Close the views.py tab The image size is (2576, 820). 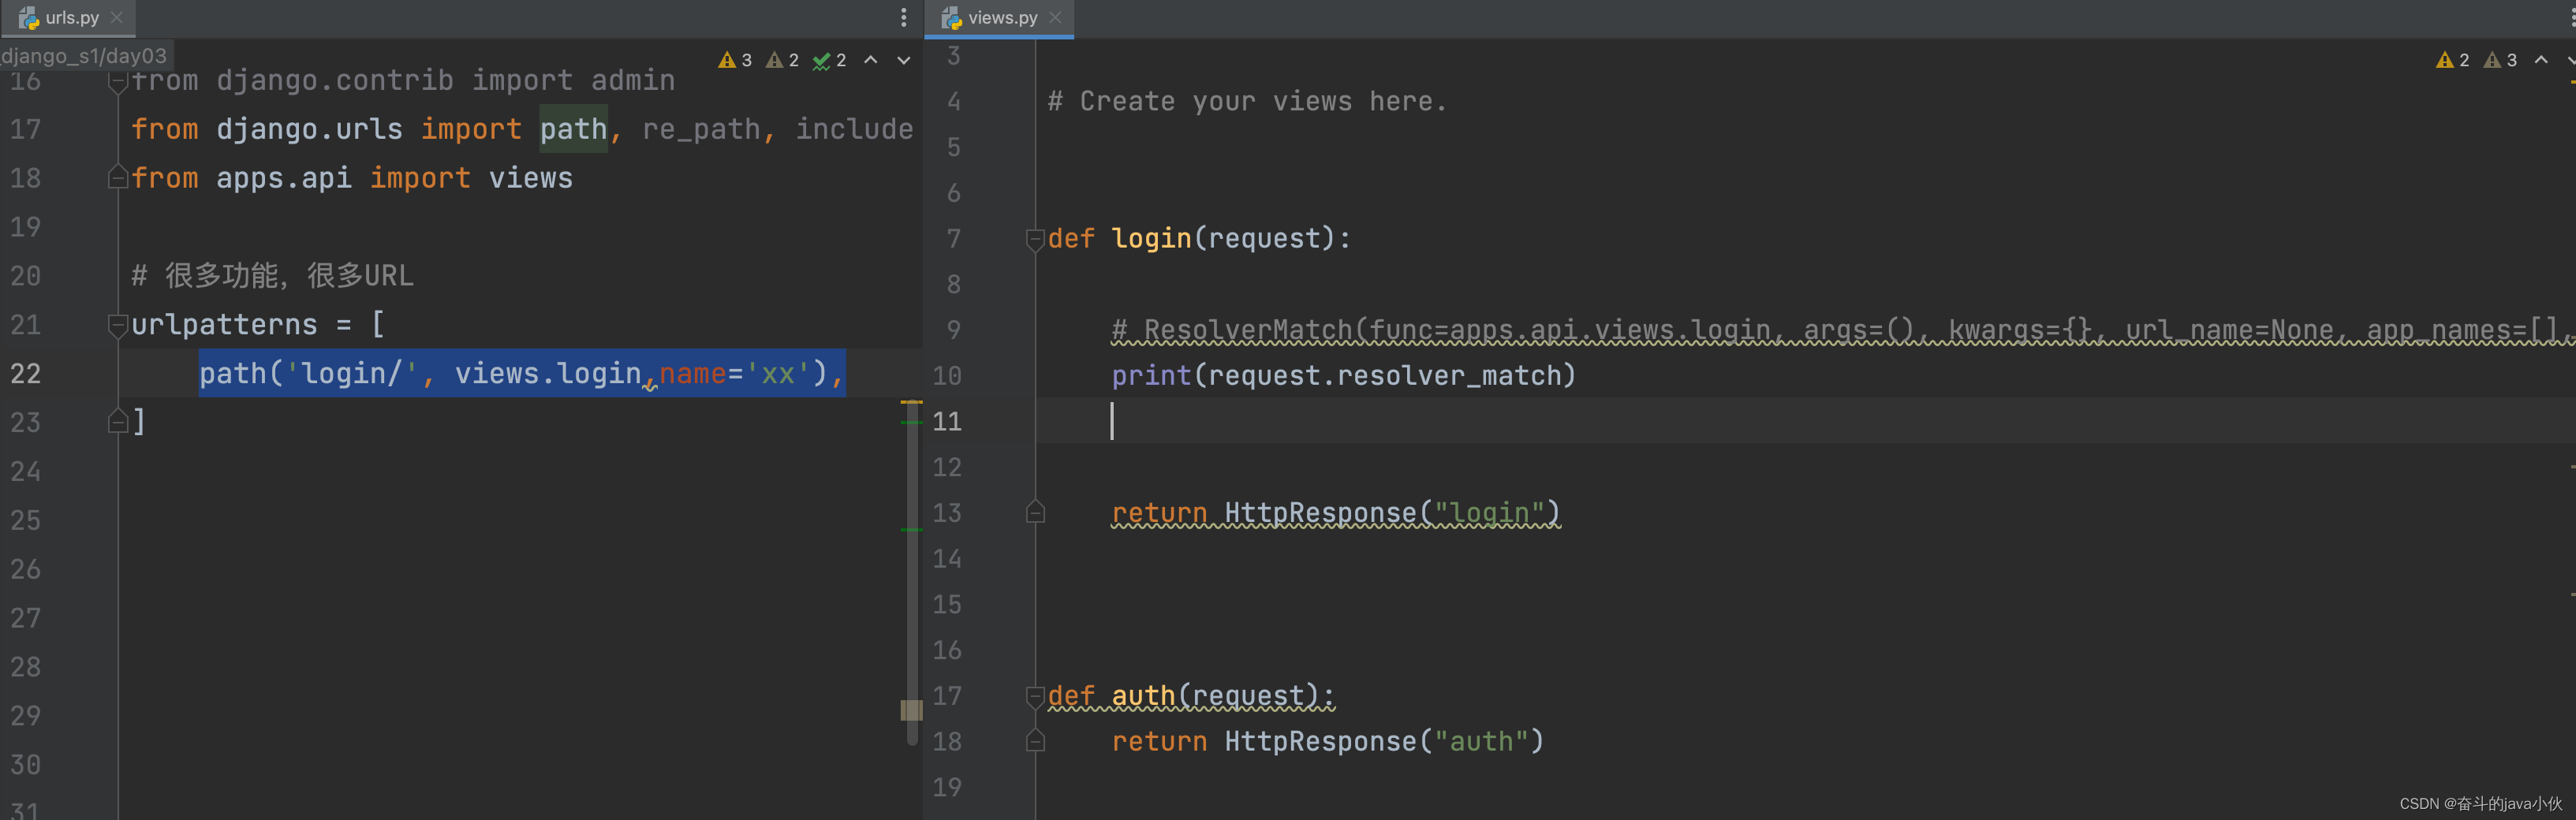1055,18
